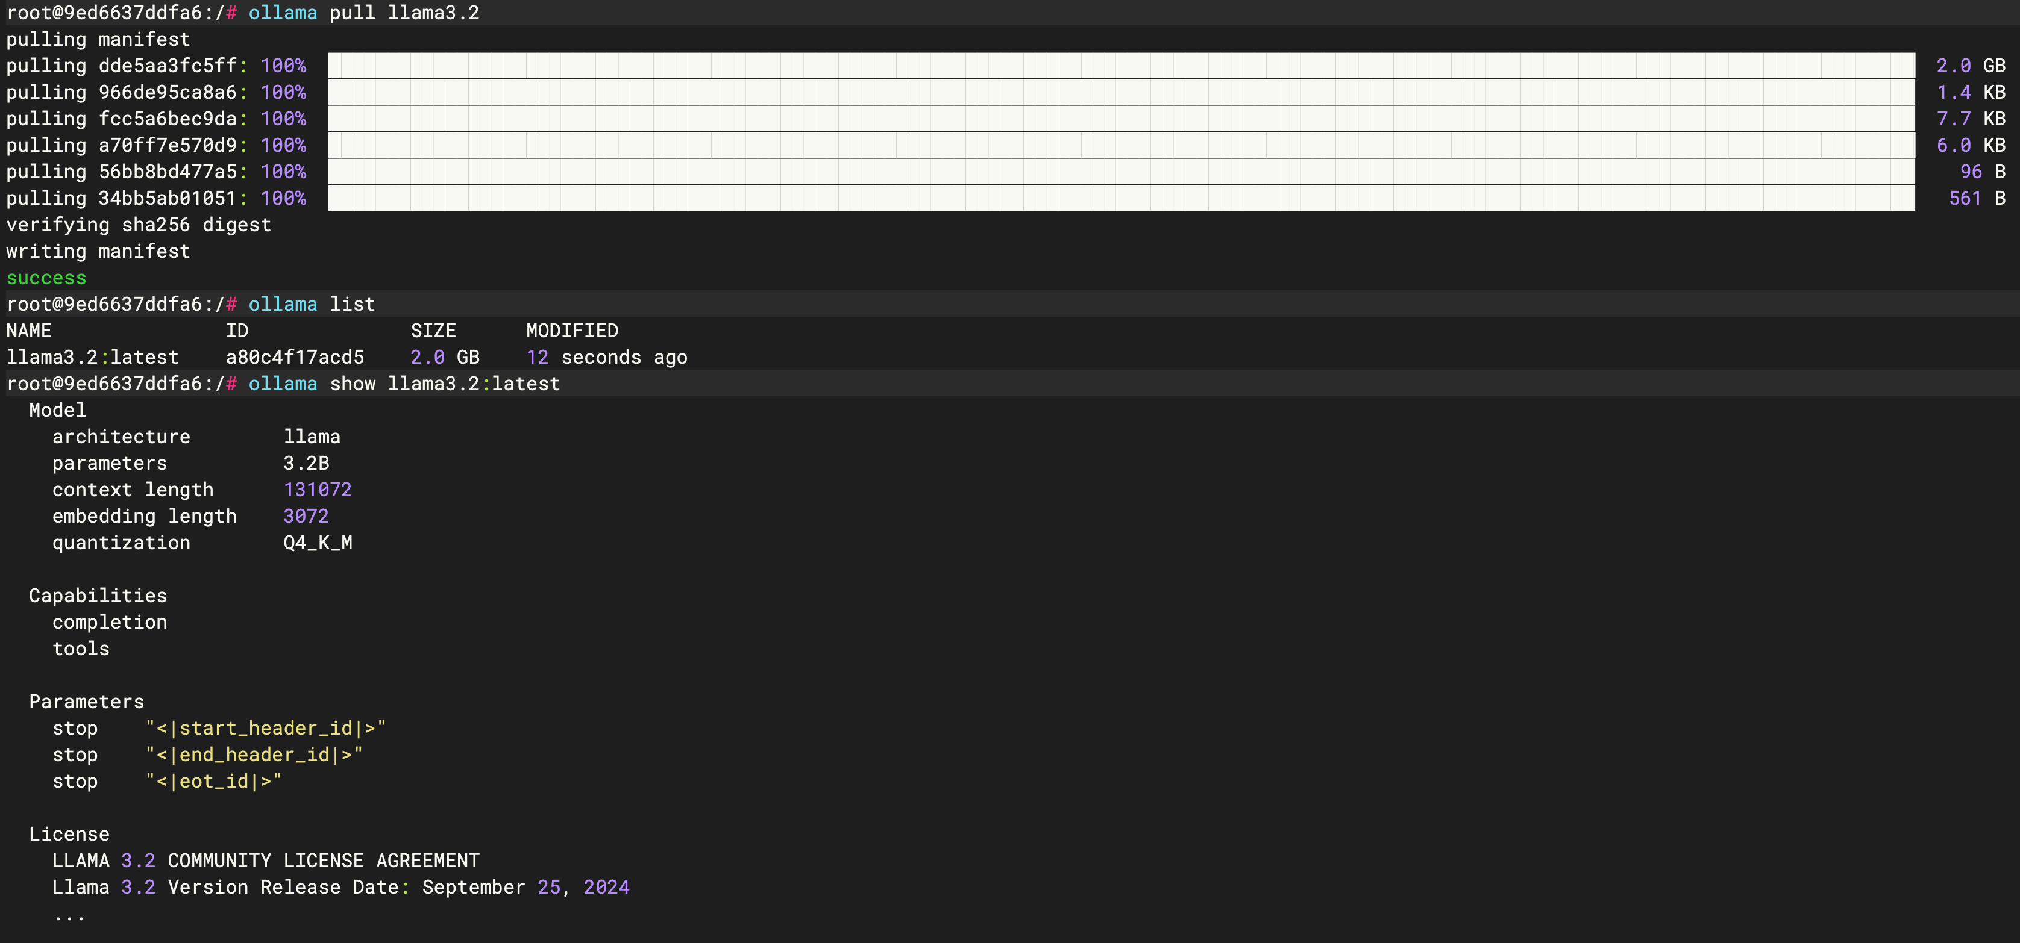Select the ollama show llama3.2:latest command

pos(404,384)
